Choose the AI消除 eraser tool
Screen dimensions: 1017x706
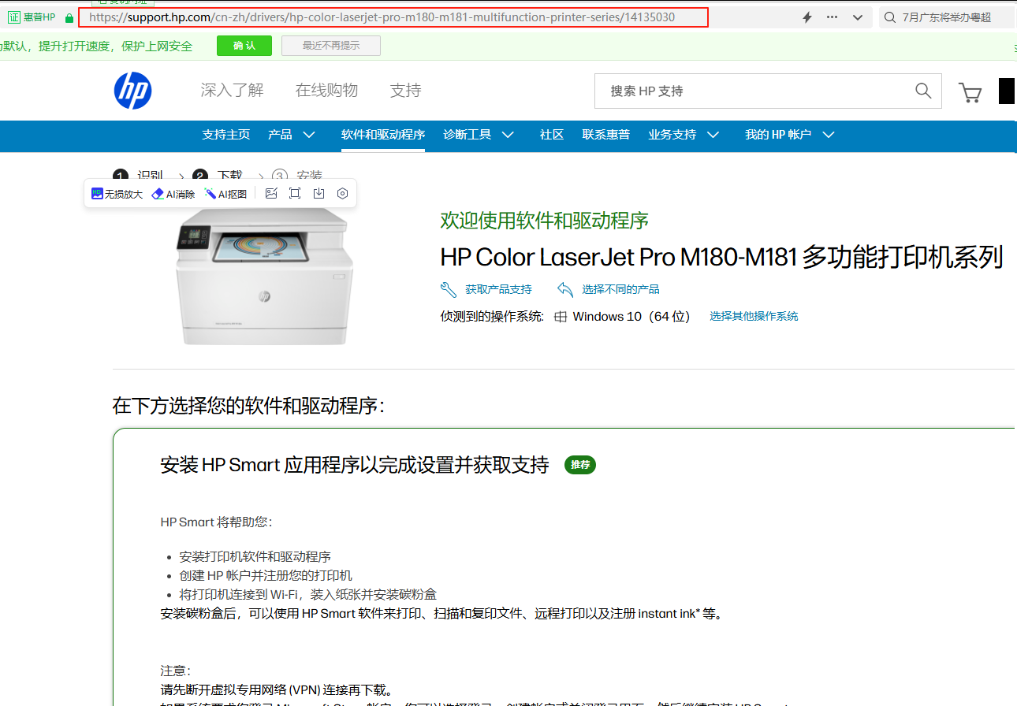tap(173, 194)
